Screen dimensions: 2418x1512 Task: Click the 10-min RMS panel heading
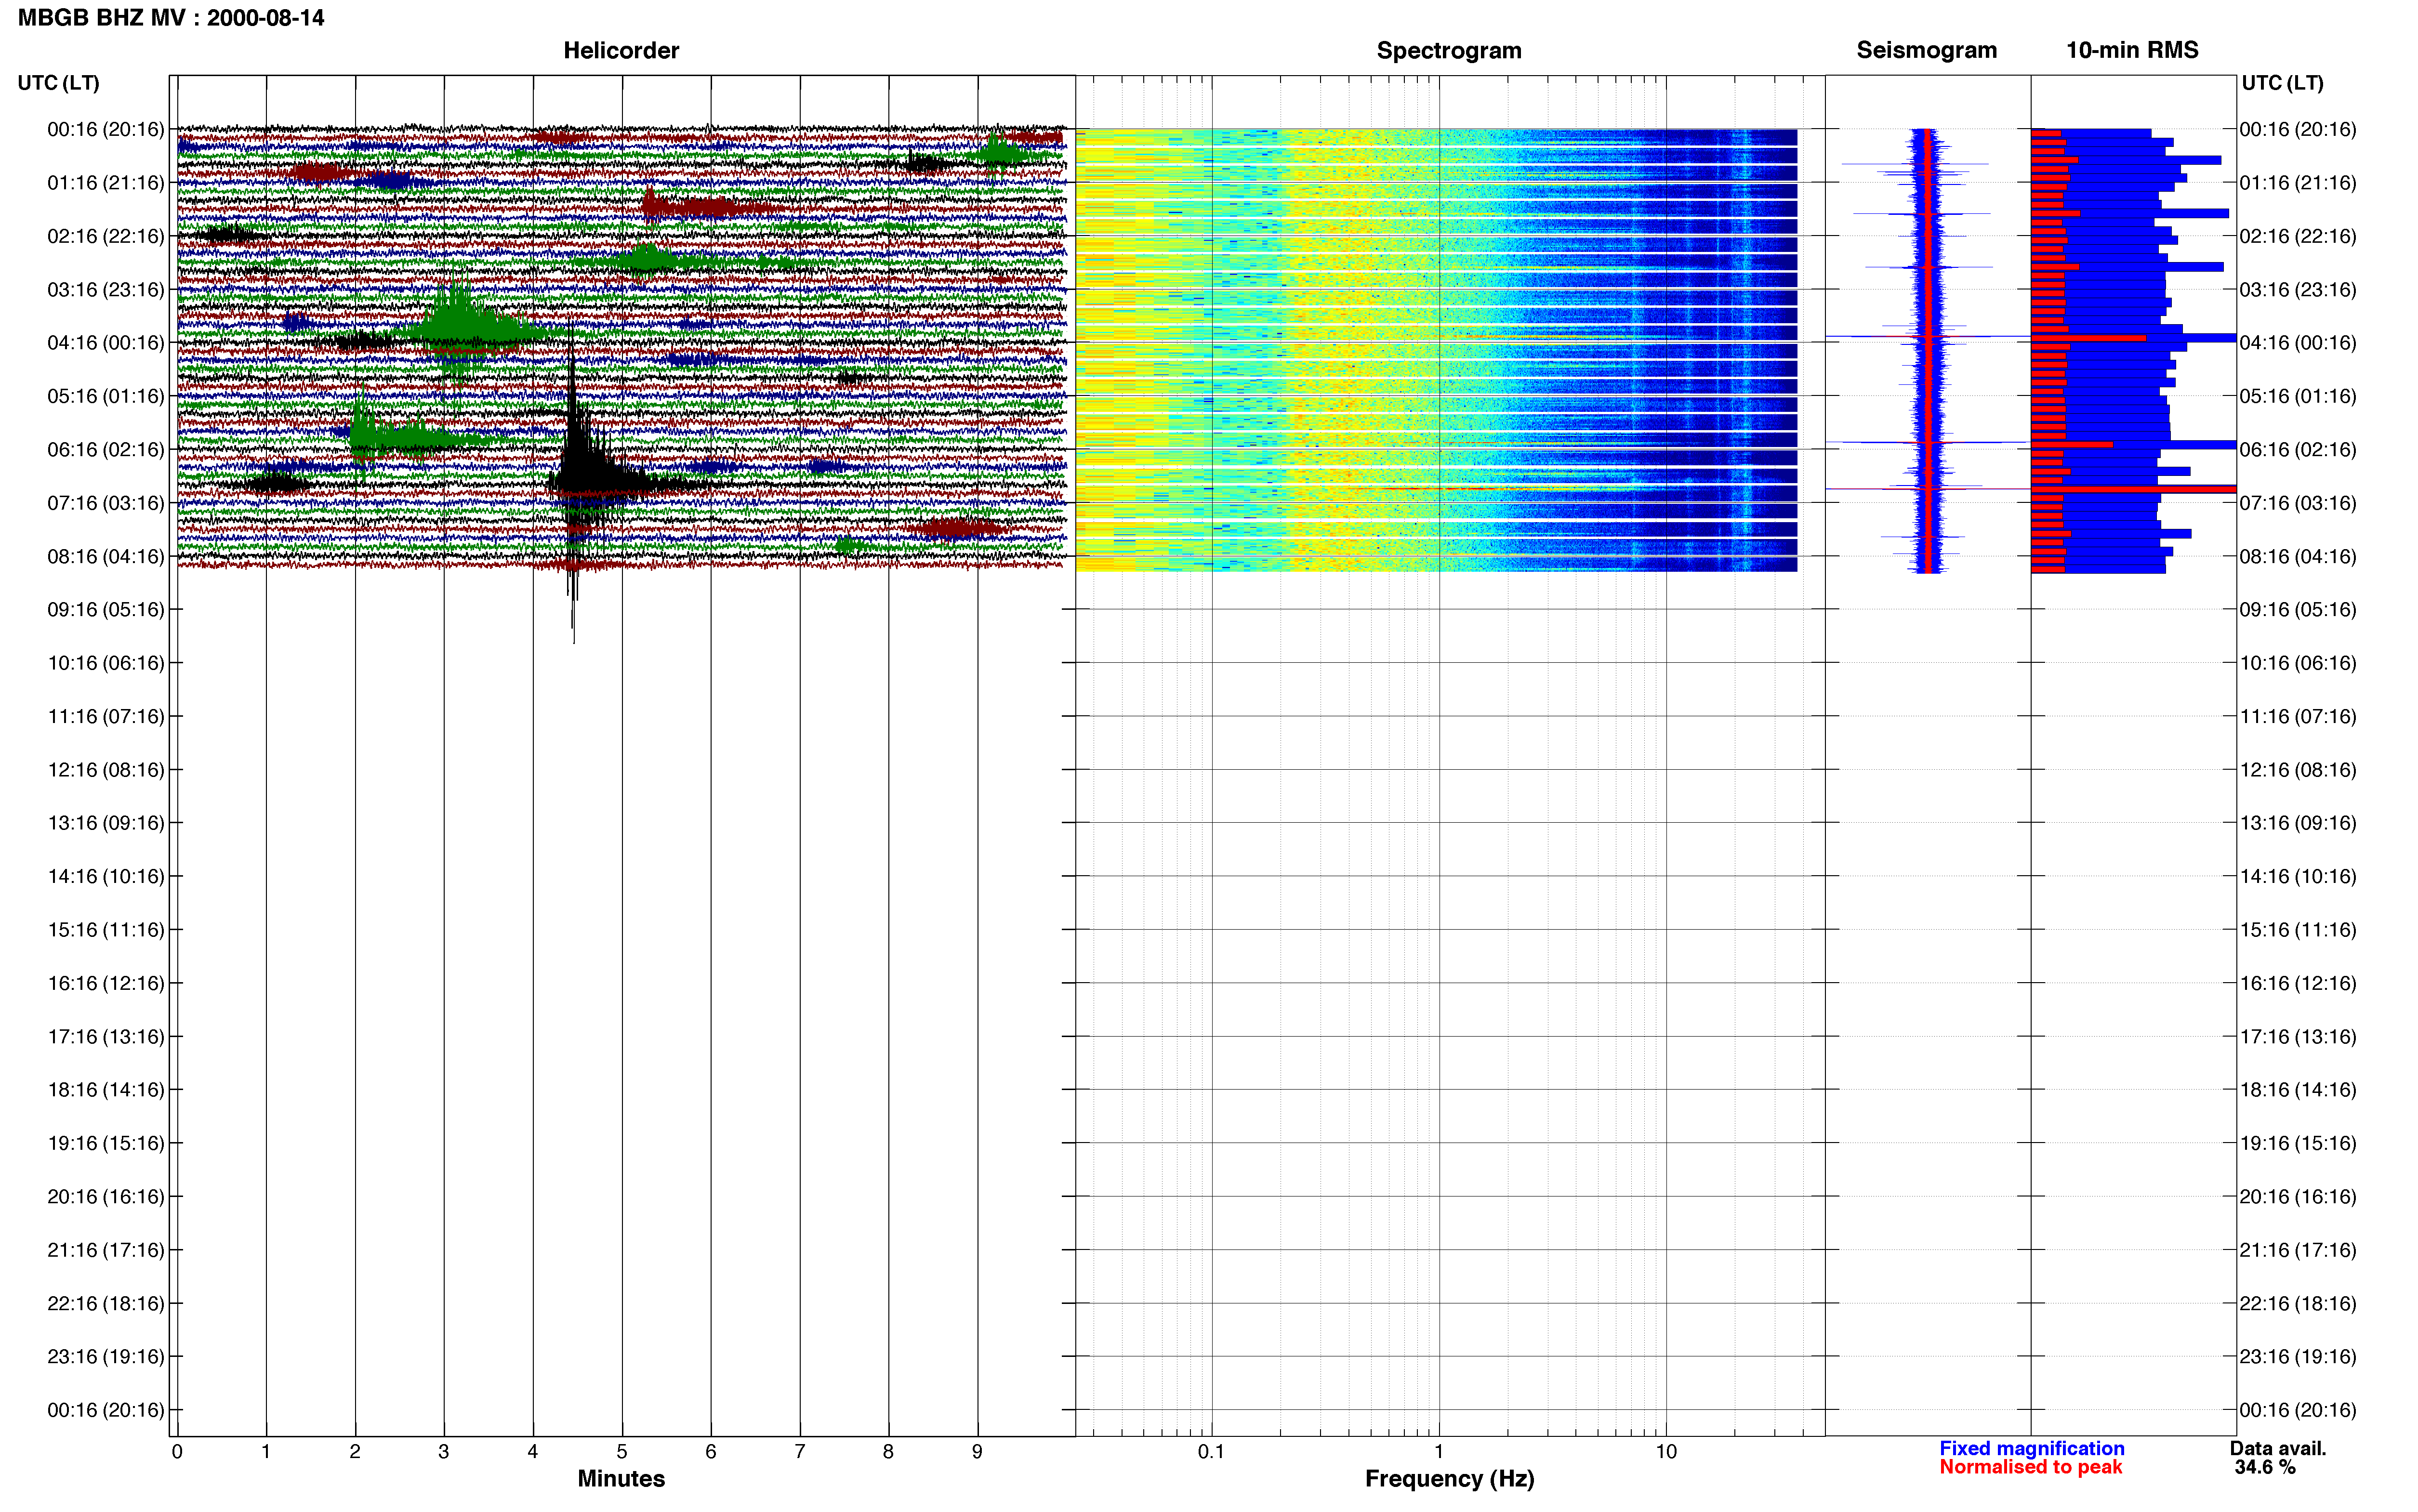2132,50
